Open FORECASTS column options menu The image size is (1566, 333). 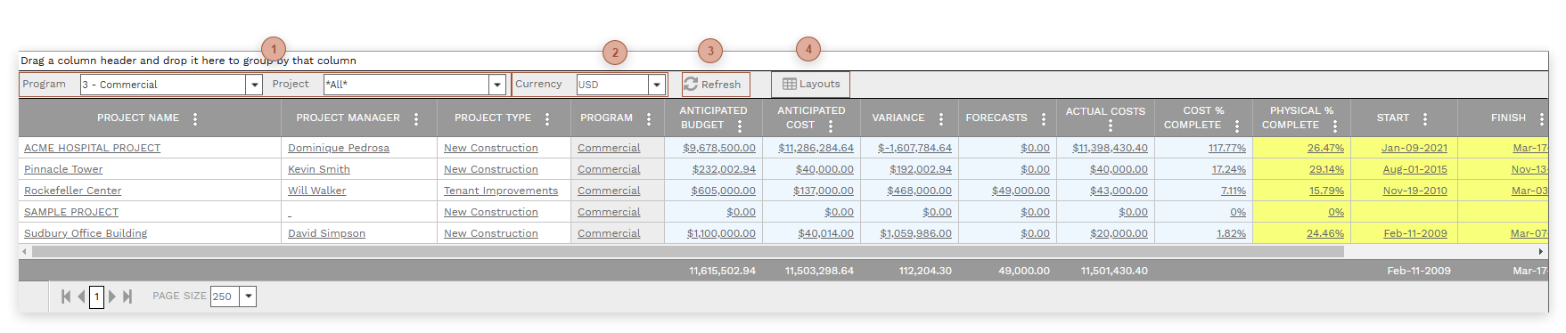pos(1044,118)
